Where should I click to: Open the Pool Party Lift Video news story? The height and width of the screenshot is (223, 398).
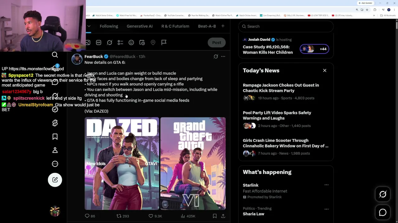[286, 119]
